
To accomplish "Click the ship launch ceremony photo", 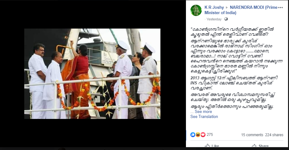I will [92, 74].
